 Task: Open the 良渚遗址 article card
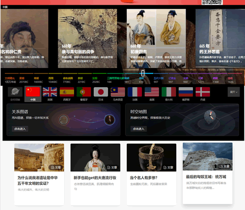tap(39, 174)
